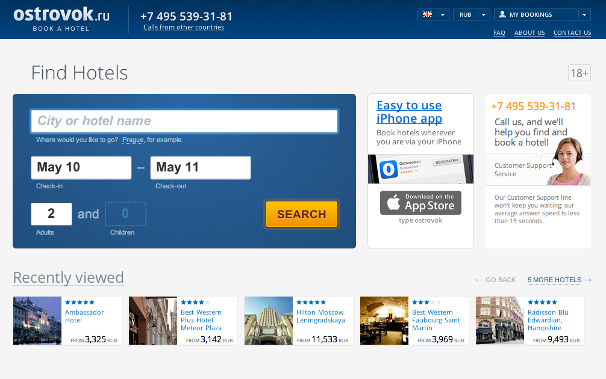Screen dimensions: 606x379
Task: Open the May 10 check-in date field
Action: [x=81, y=167]
